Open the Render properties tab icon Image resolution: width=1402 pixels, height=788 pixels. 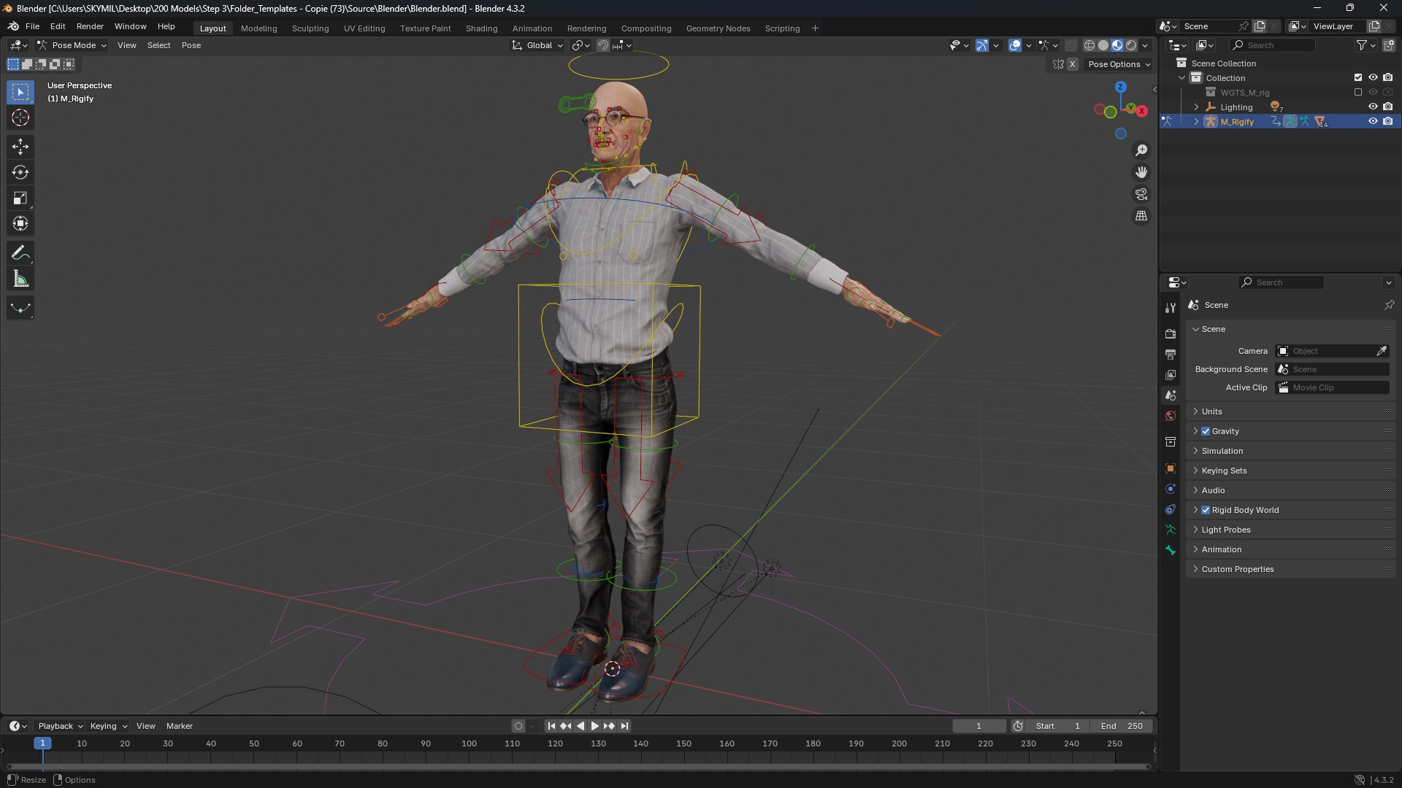[x=1171, y=333]
